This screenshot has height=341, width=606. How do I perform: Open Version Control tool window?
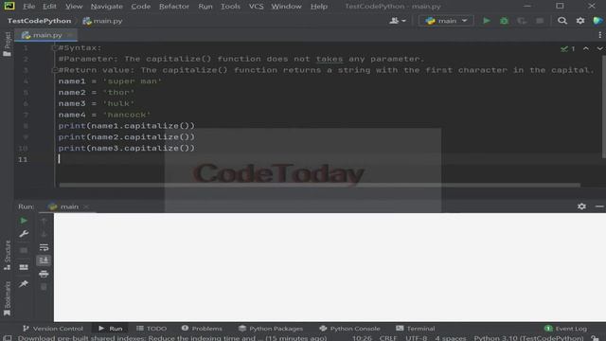tap(53, 329)
